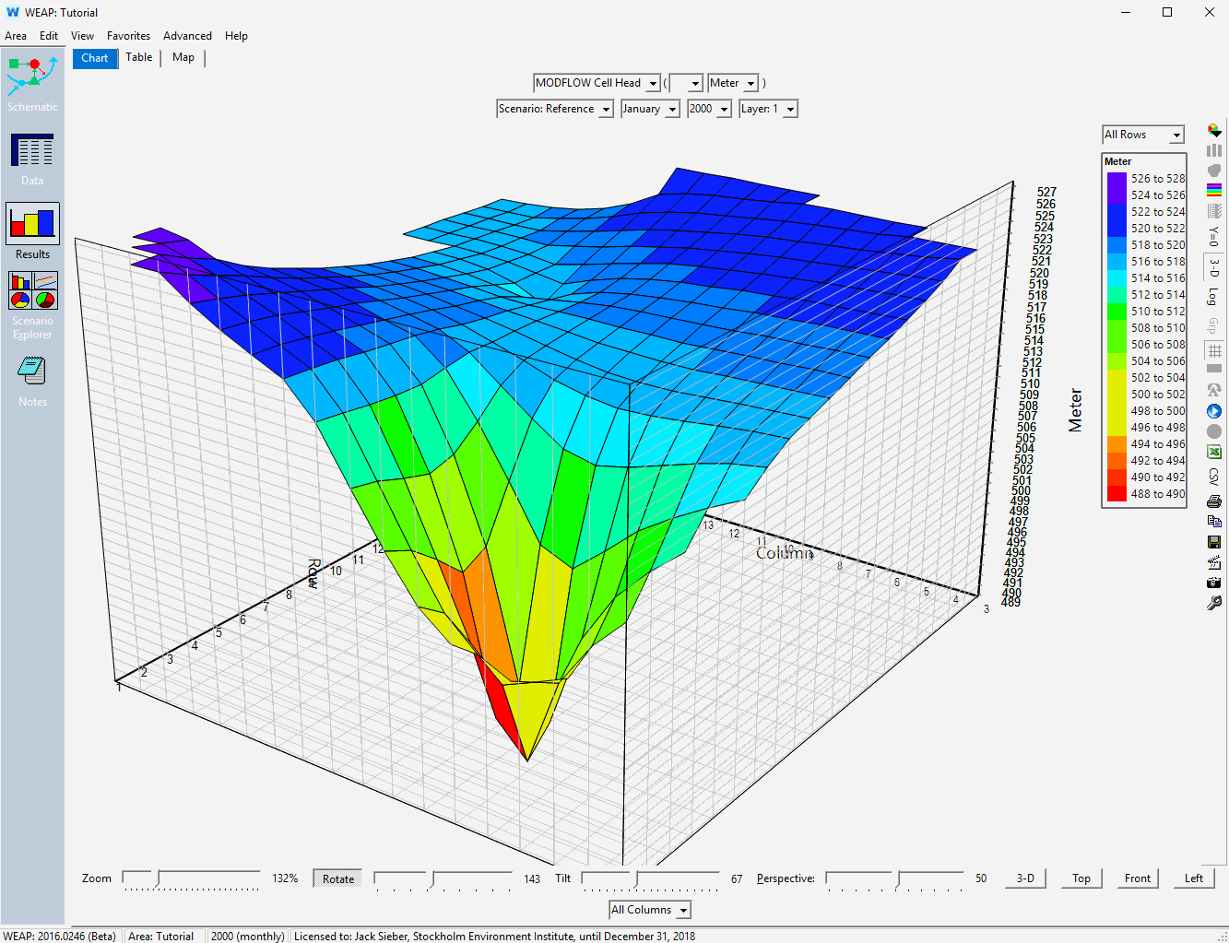Open the All Rows dropdown
Screen dimensions: 1229x943
[1143, 135]
